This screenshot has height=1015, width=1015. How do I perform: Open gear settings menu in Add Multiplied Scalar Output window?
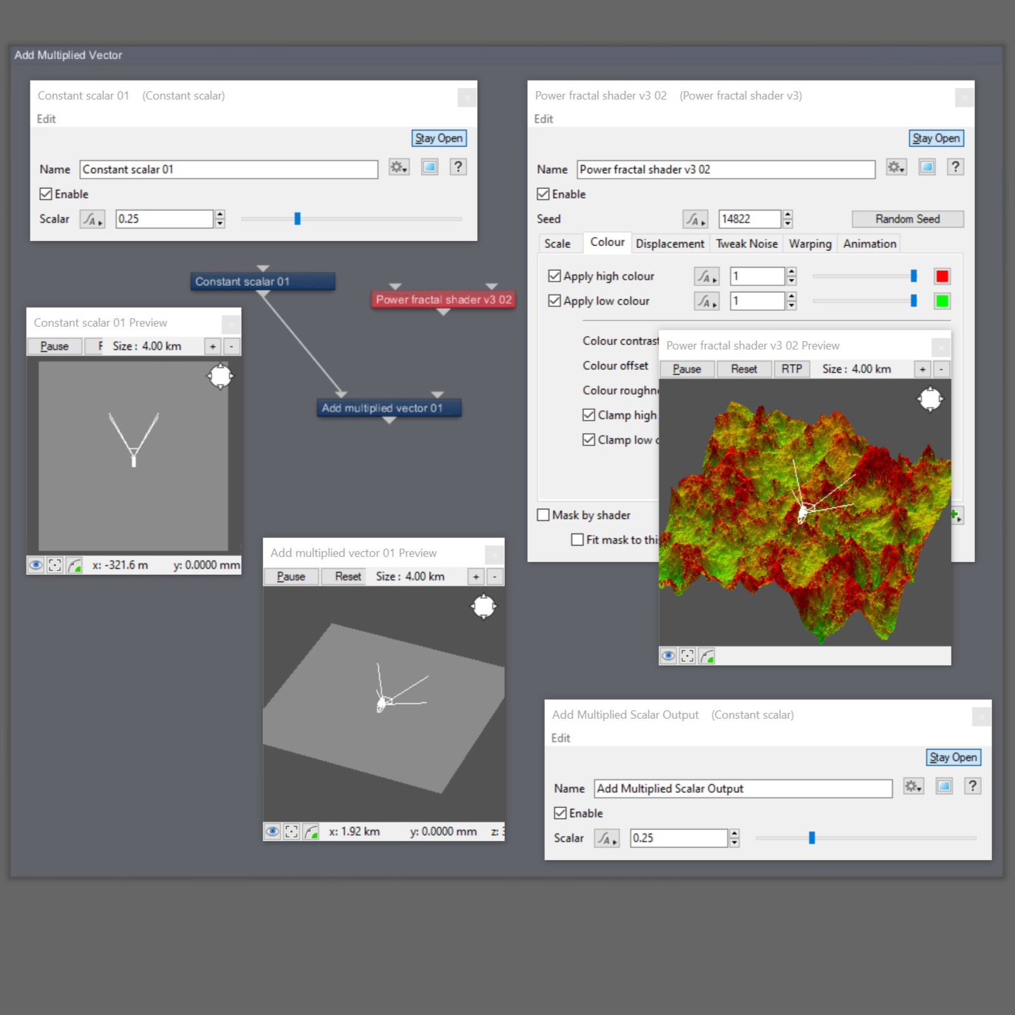pos(913,787)
